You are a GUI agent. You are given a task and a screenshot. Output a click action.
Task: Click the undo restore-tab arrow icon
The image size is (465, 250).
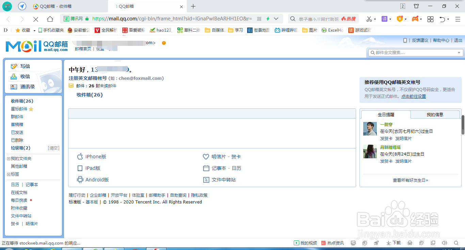pyautogui.click(x=442, y=19)
